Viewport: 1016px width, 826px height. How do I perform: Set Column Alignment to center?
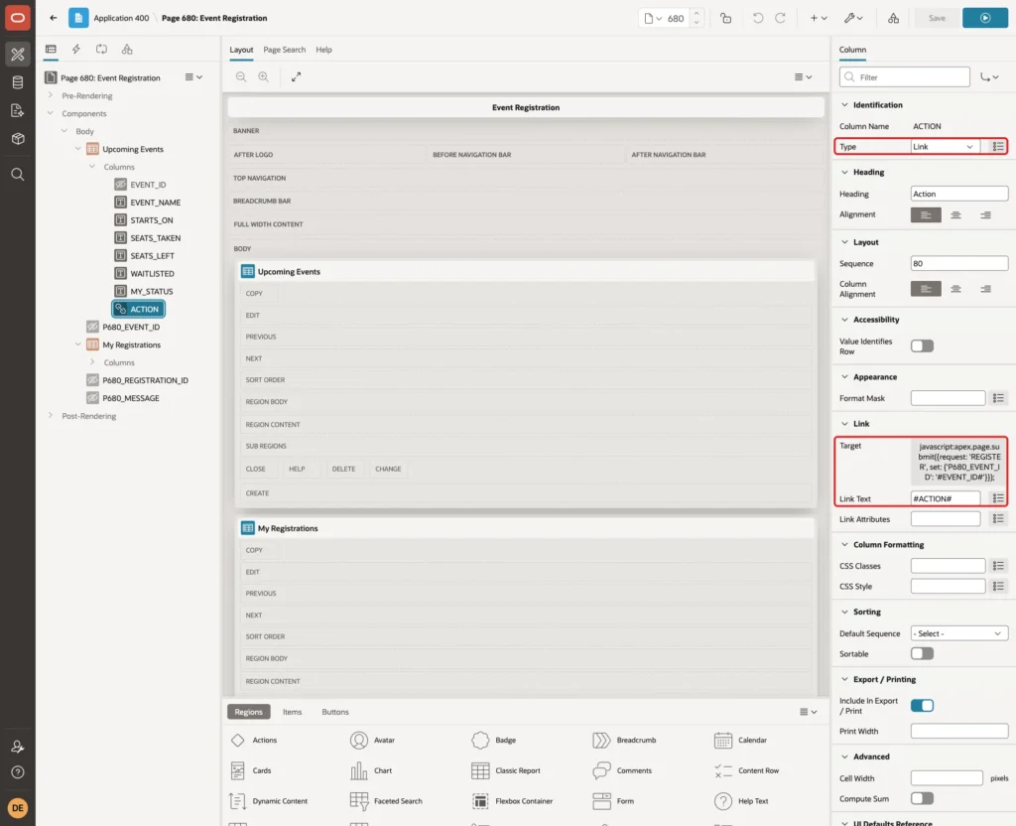pos(955,289)
